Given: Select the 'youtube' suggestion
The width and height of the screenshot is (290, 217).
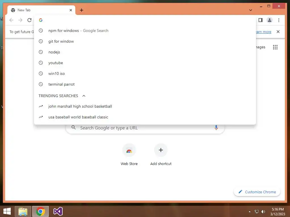Looking at the screenshot, I should tap(145, 63).
